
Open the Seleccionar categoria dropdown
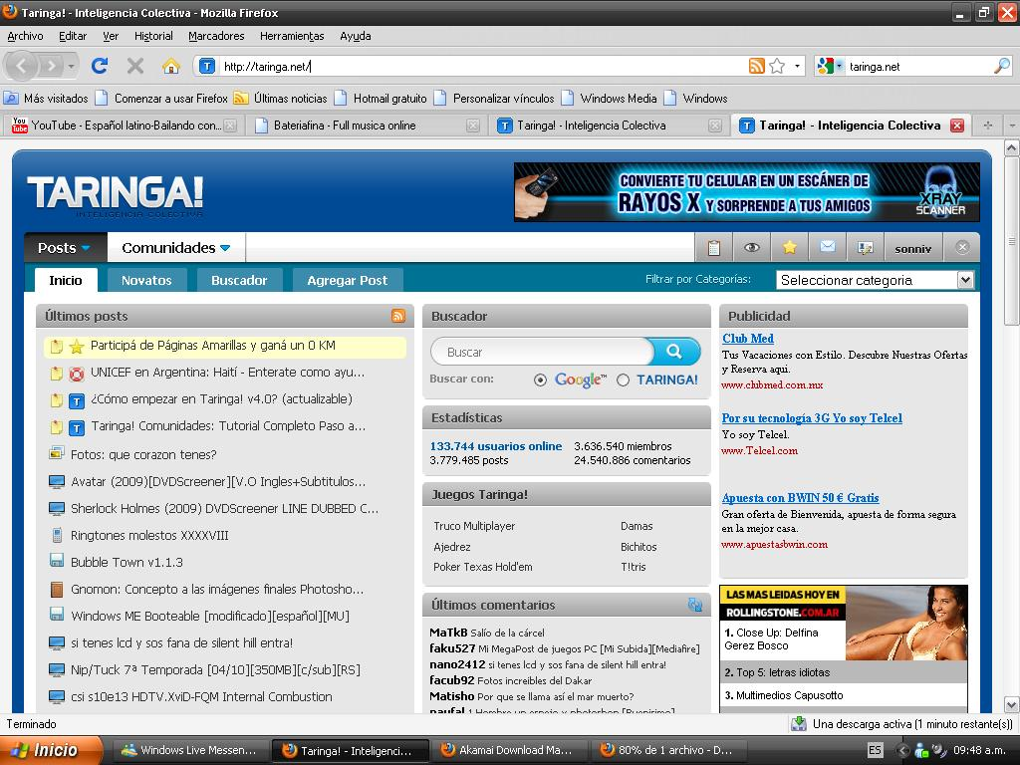(x=875, y=280)
